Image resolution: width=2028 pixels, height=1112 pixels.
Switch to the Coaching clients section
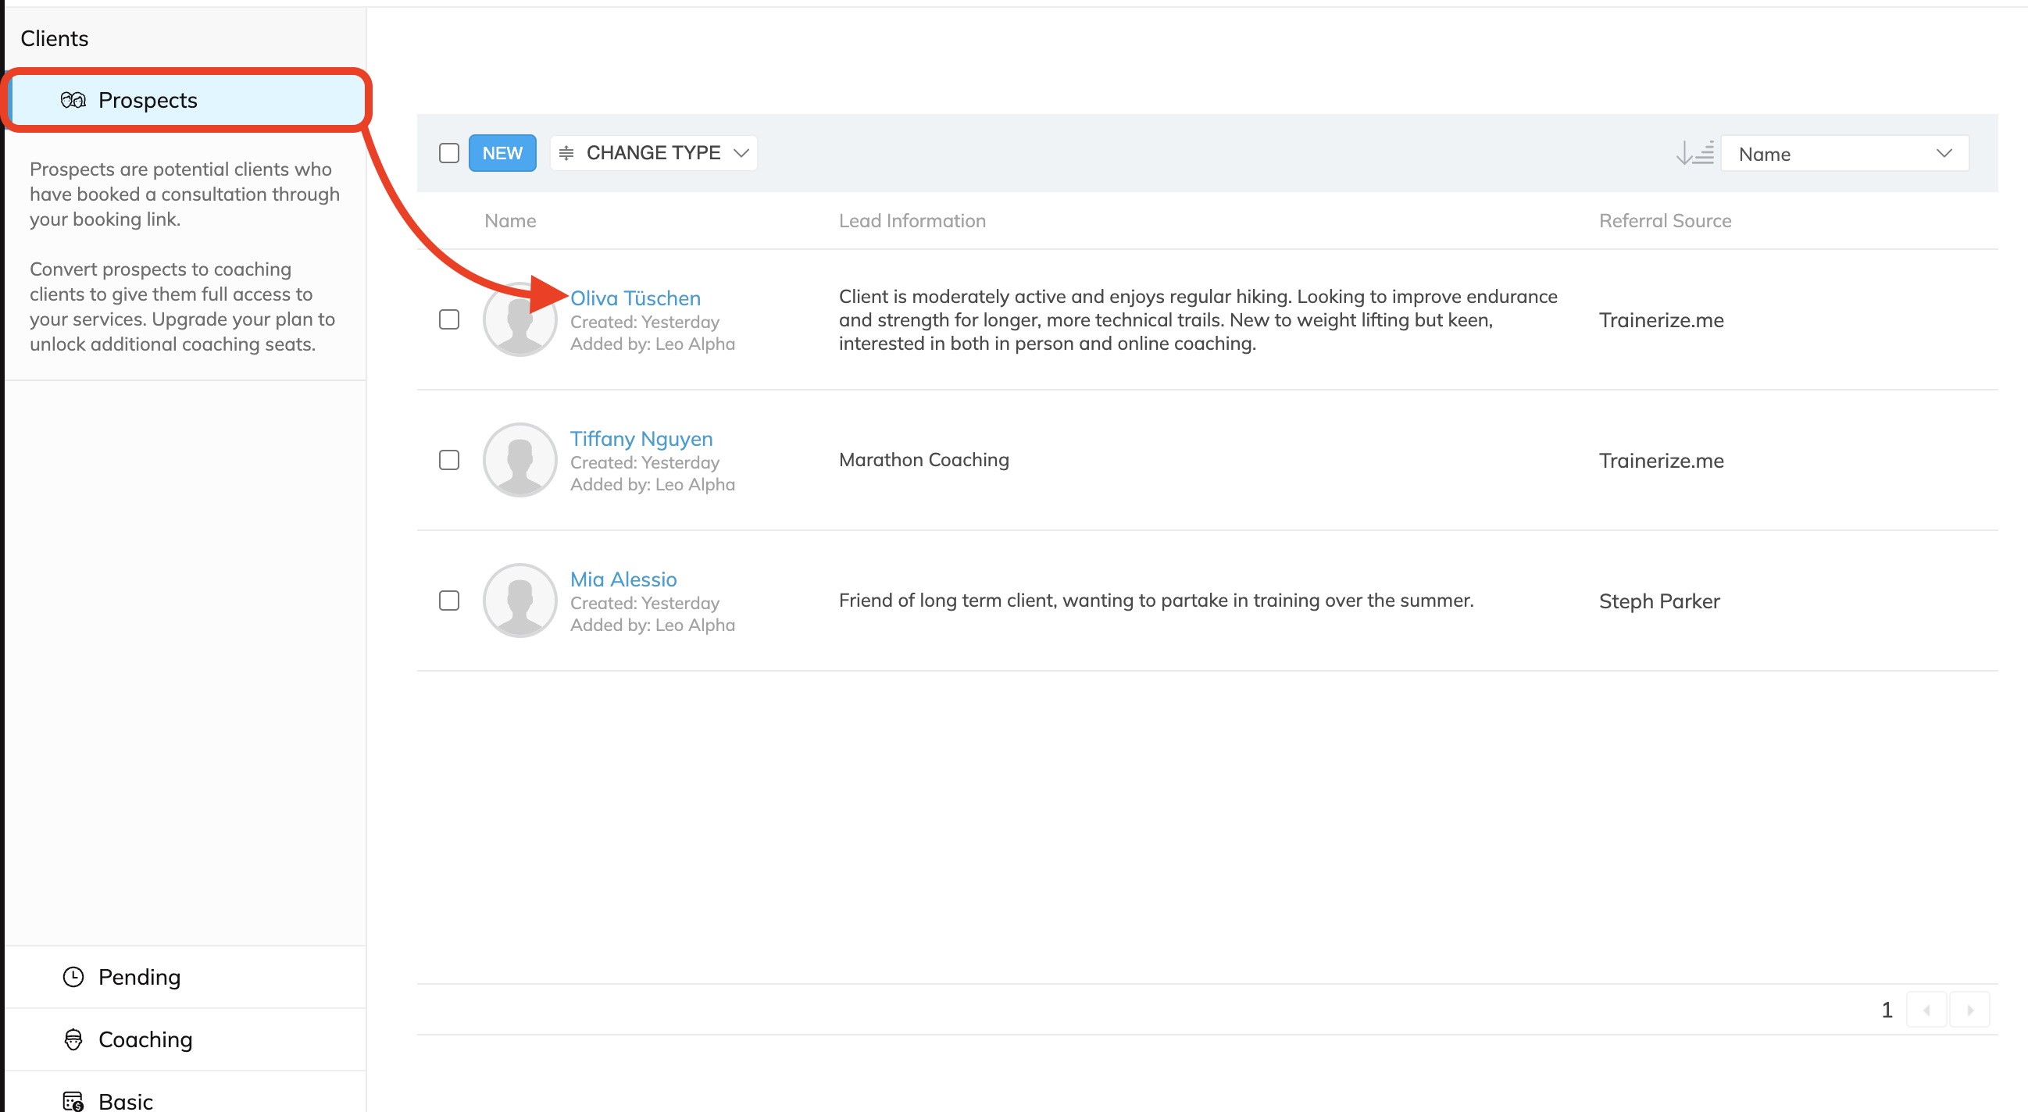(145, 1039)
